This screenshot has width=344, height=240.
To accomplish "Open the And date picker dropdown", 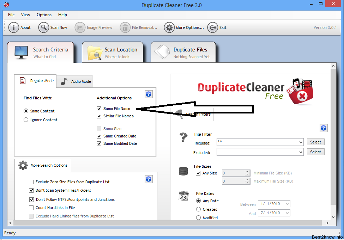I will (x=287, y=213).
